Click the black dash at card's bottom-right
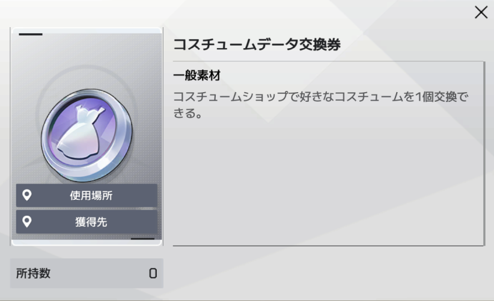This screenshot has width=494, height=301. [142, 238]
